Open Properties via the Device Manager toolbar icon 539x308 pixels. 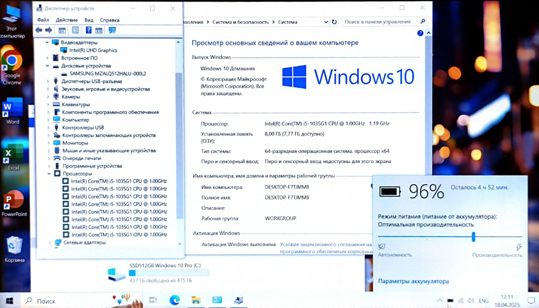(75, 30)
